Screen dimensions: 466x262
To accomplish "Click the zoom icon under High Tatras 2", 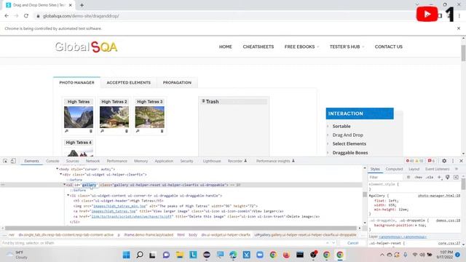I will (102, 131).
